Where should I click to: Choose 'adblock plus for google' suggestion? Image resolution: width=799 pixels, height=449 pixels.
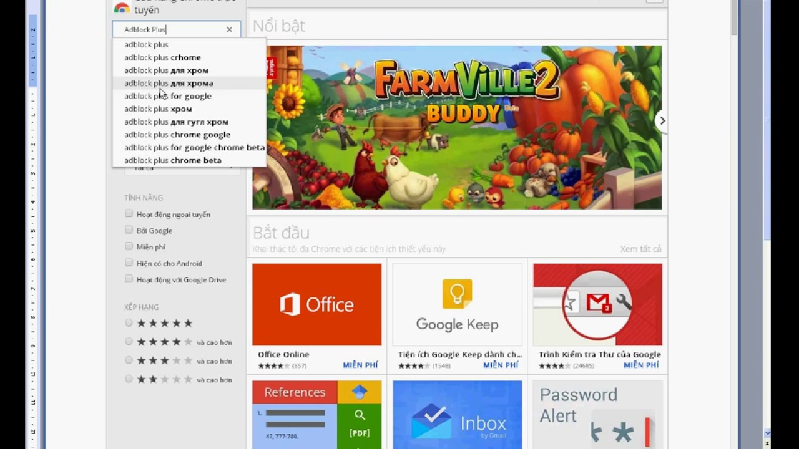coord(189,96)
